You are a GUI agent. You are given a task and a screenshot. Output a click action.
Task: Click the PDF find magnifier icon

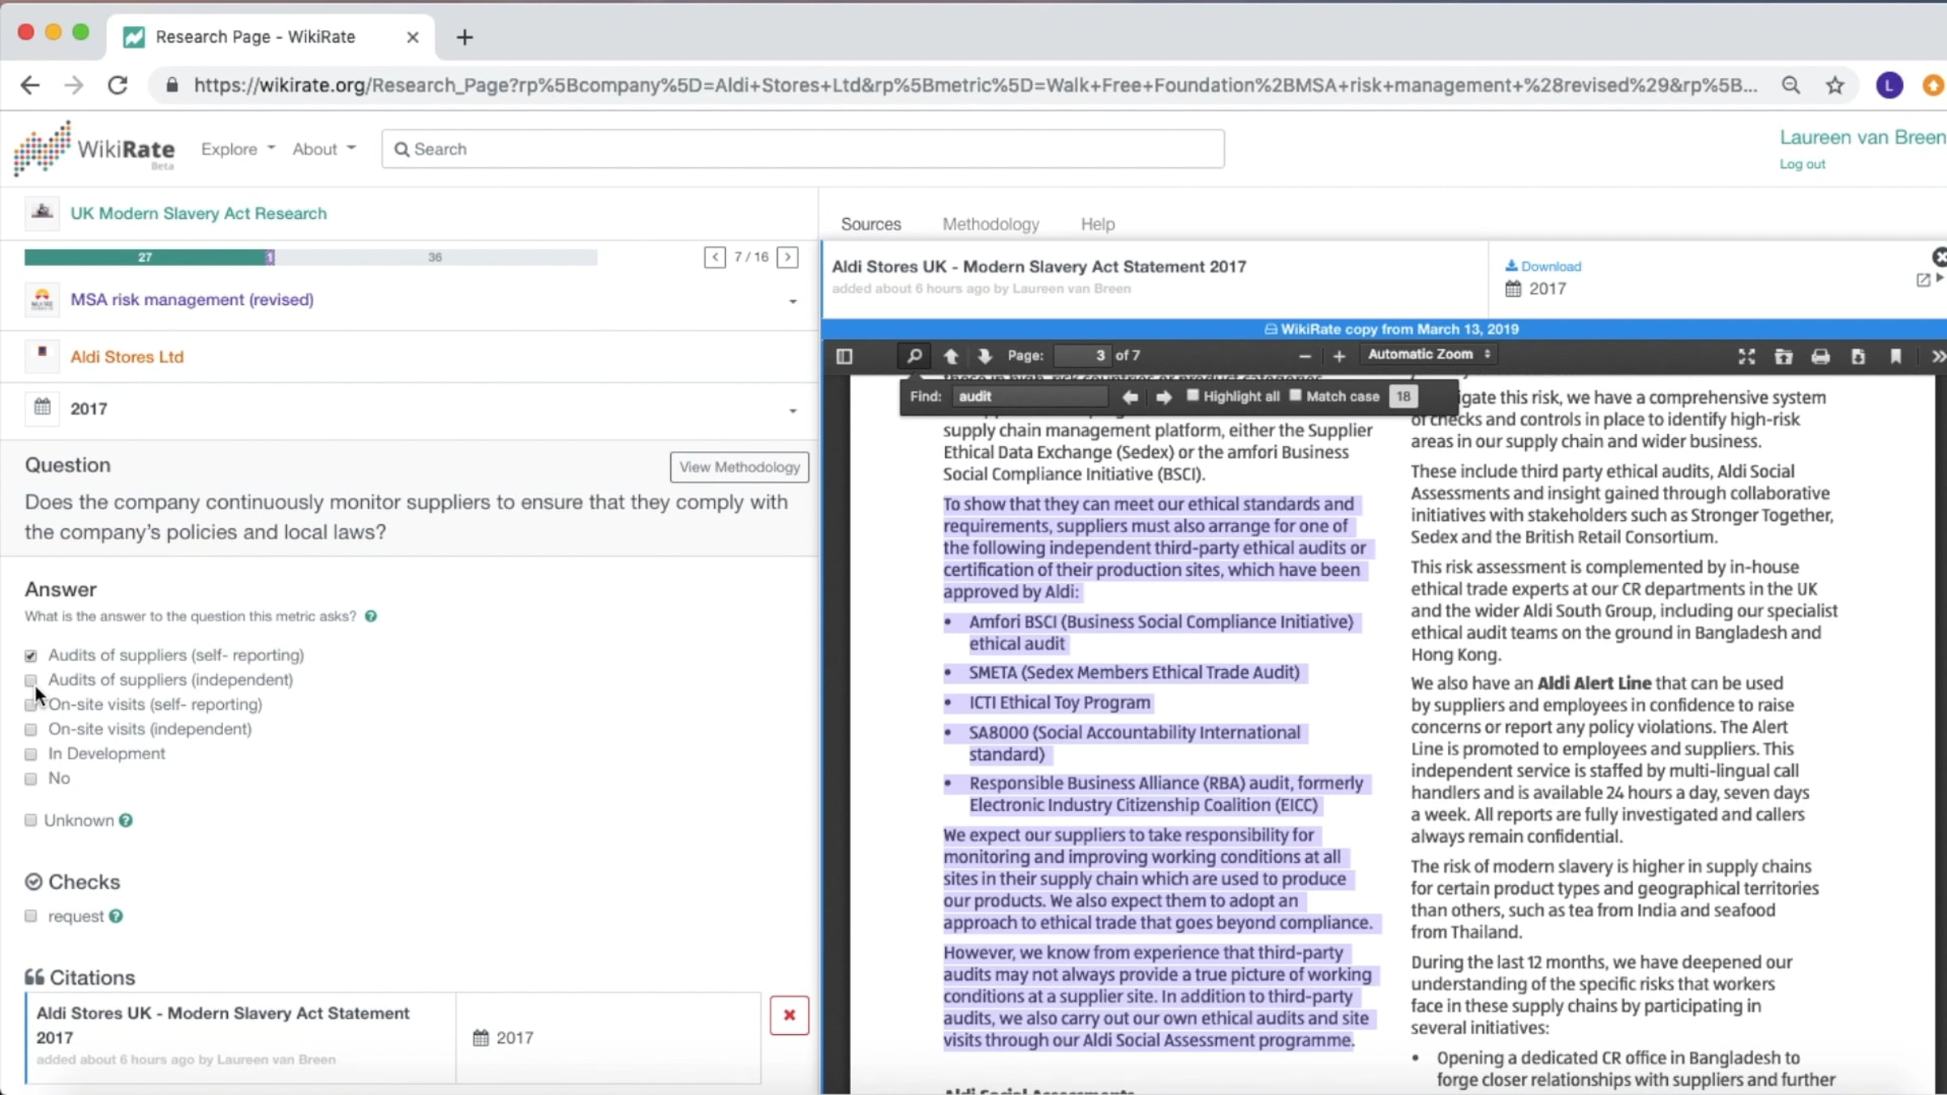point(914,356)
